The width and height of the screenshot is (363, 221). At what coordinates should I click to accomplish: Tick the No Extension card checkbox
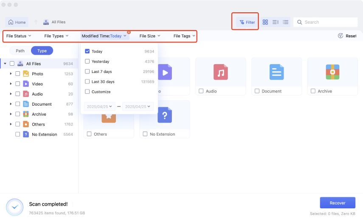click(145, 134)
